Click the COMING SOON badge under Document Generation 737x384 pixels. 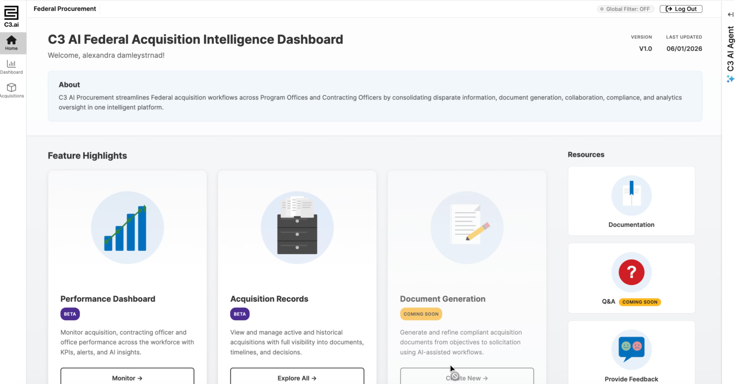coord(421,314)
